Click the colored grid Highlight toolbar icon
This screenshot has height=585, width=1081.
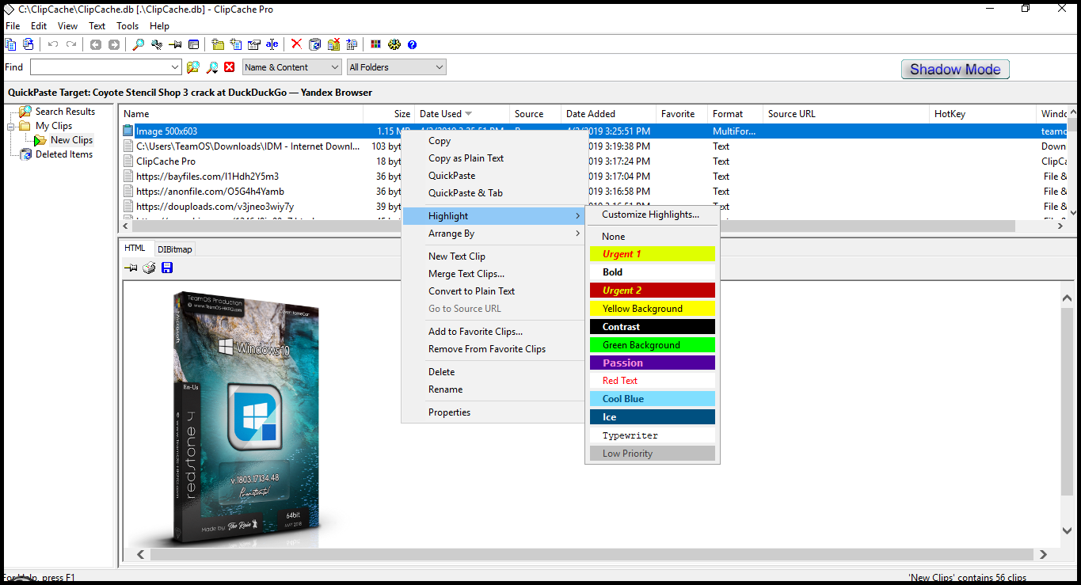pyautogui.click(x=375, y=44)
